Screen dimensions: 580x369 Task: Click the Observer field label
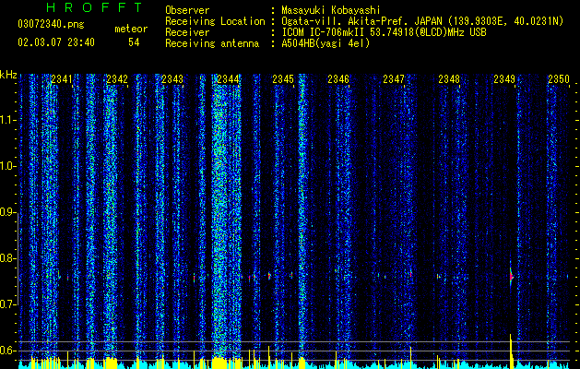coord(187,10)
